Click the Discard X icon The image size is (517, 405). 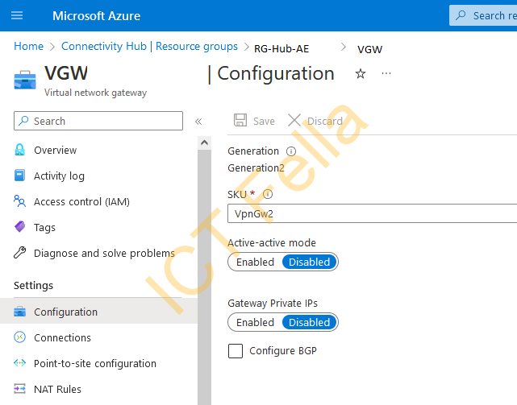click(x=294, y=120)
